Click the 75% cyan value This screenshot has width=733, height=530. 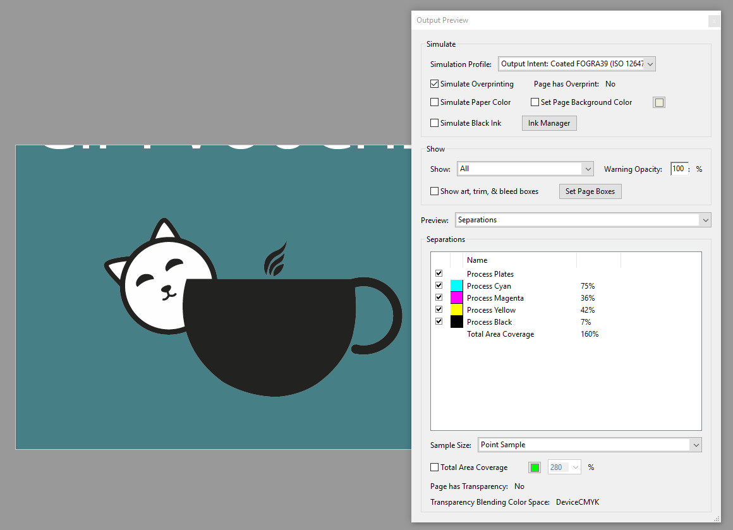(588, 286)
